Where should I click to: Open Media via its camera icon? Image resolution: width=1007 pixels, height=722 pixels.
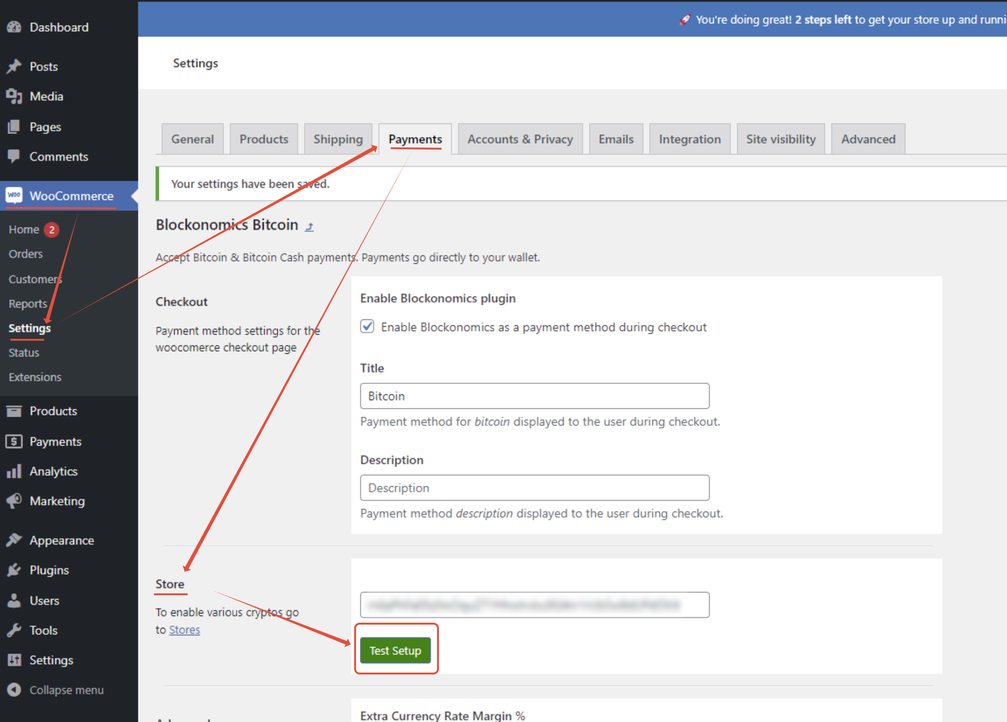point(14,96)
